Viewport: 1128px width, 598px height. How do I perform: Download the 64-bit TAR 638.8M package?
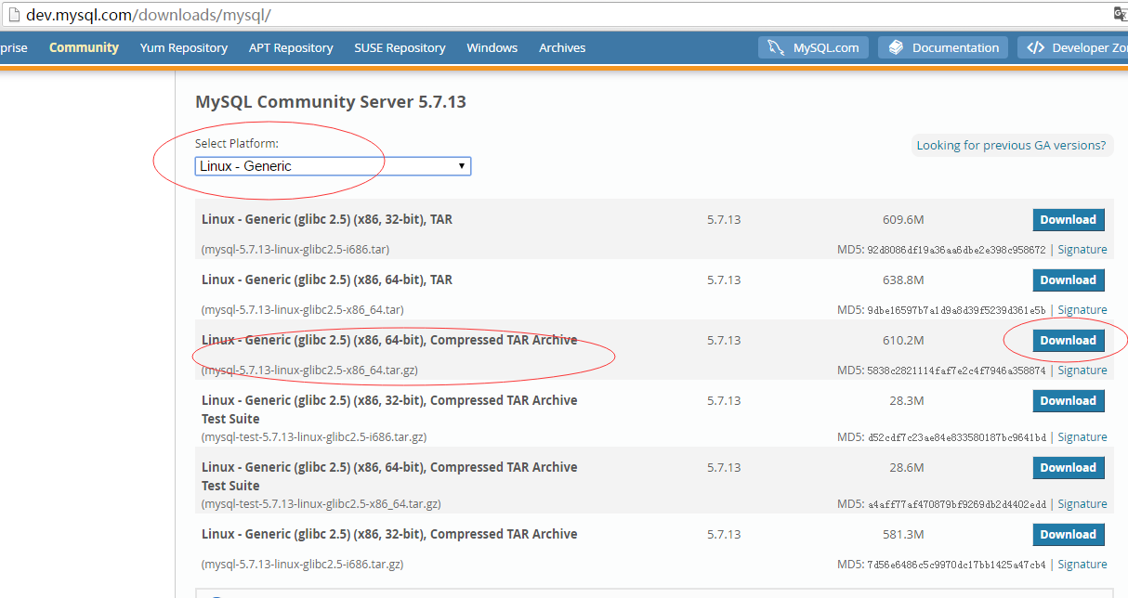(x=1069, y=280)
